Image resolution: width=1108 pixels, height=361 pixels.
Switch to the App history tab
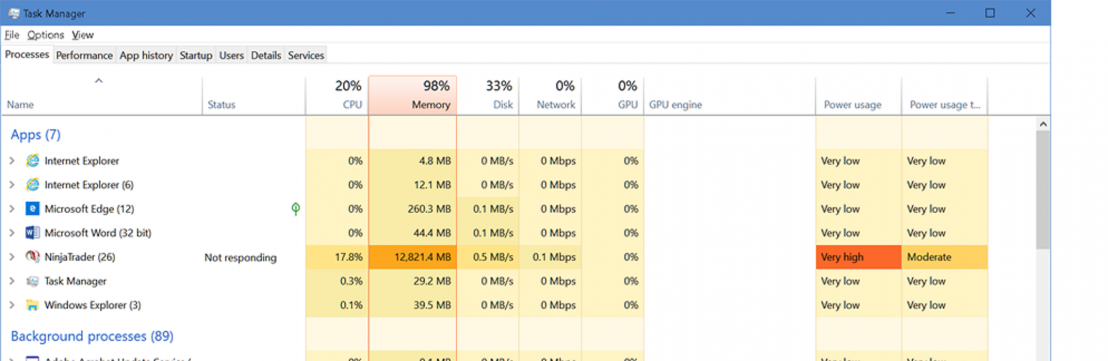click(x=146, y=55)
